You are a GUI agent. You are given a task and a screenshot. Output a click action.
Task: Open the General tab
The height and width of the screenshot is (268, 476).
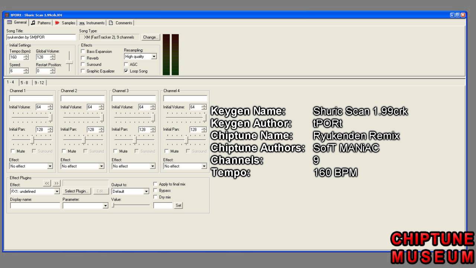tap(17, 23)
